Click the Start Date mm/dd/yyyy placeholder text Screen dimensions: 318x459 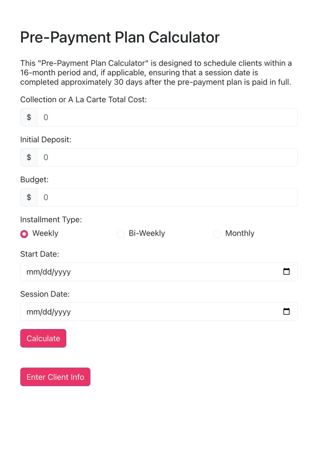point(48,272)
